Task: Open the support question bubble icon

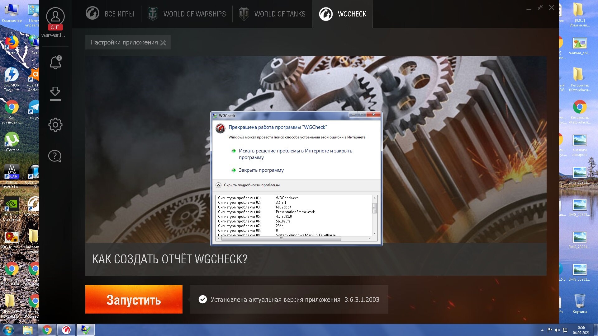Action: pos(55,156)
